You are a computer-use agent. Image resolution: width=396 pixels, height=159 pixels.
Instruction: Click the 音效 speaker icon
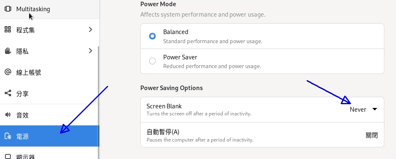[x=8, y=115]
